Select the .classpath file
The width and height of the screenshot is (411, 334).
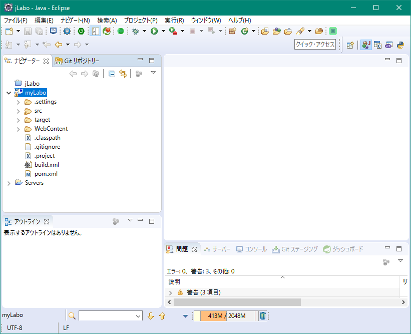point(43,138)
